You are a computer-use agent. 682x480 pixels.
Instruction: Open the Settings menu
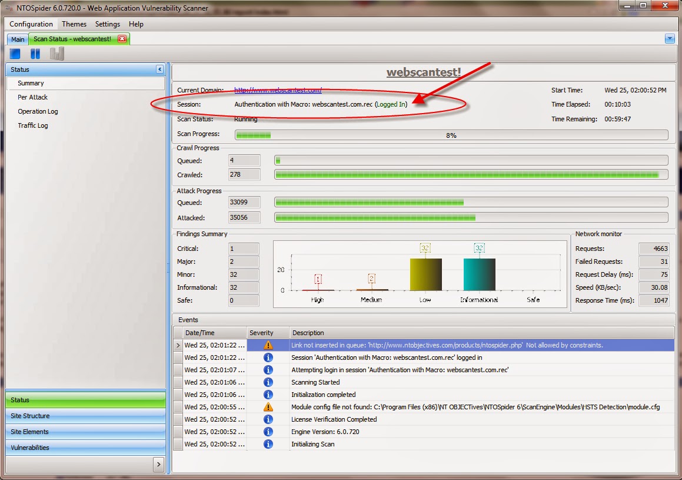pyautogui.click(x=108, y=24)
